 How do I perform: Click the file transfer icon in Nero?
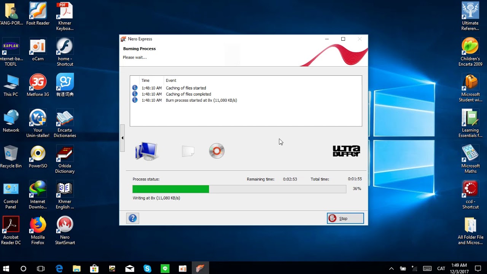(188, 151)
